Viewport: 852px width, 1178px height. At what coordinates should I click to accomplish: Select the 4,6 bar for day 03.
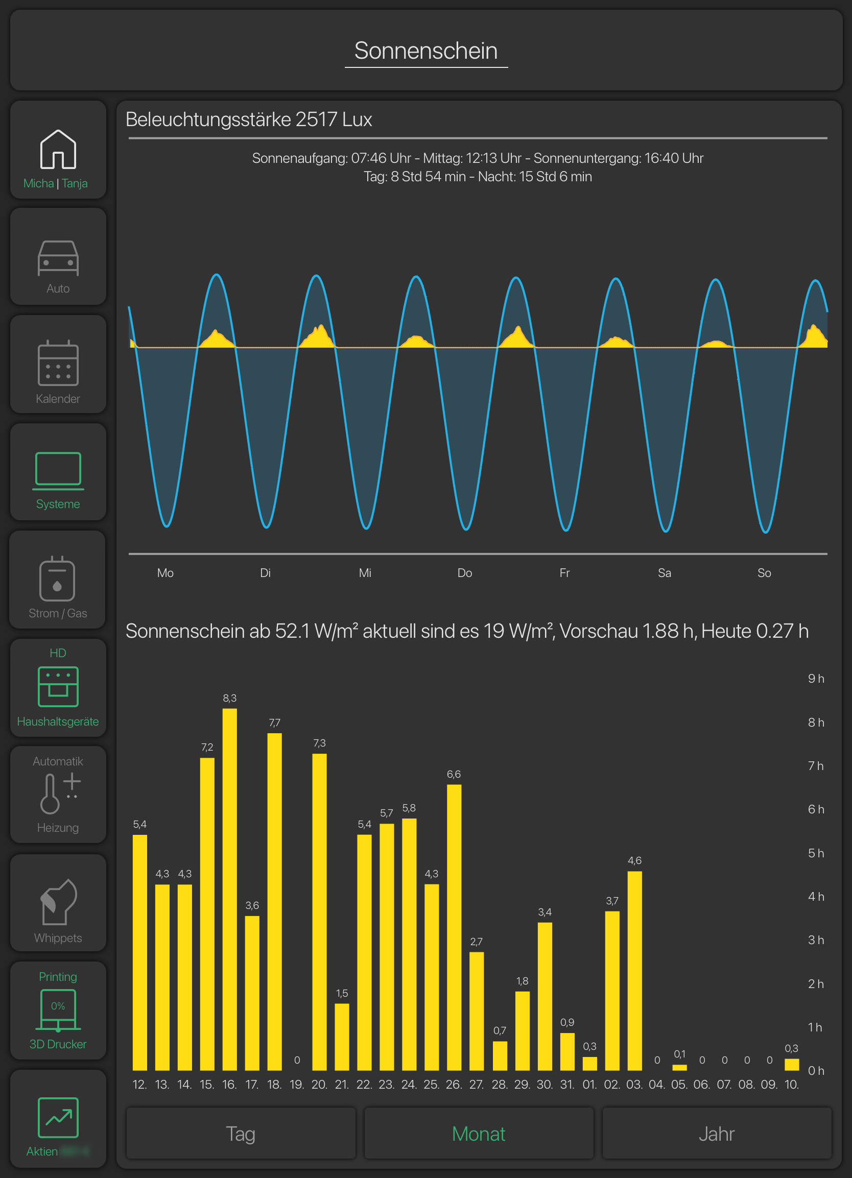(635, 970)
